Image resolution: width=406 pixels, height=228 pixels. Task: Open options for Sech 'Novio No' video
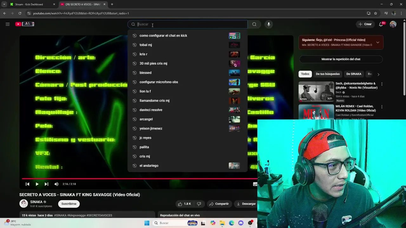coord(382,84)
